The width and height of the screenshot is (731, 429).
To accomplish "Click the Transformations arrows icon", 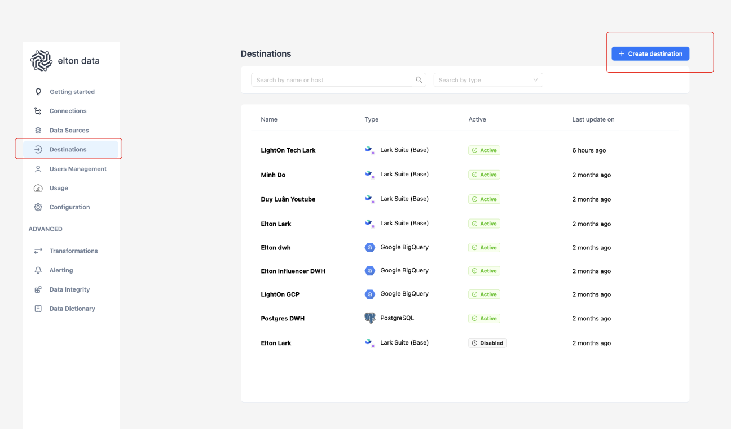I will [38, 251].
